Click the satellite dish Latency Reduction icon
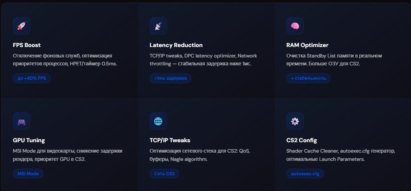Viewport: 411px width, 191px height. tap(158, 26)
